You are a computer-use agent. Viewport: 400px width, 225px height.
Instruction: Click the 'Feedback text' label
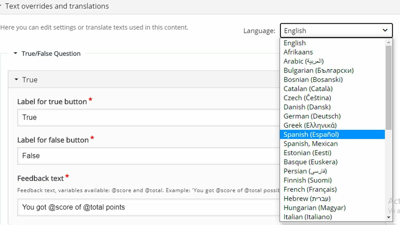pyautogui.click(x=40, y=178)
